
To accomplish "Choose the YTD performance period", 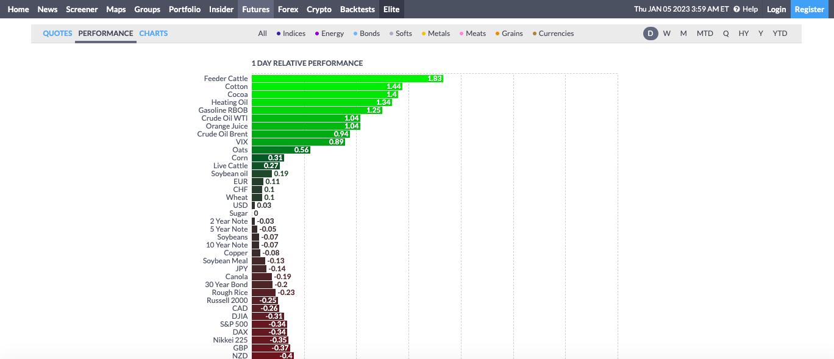I will [780, 34].
